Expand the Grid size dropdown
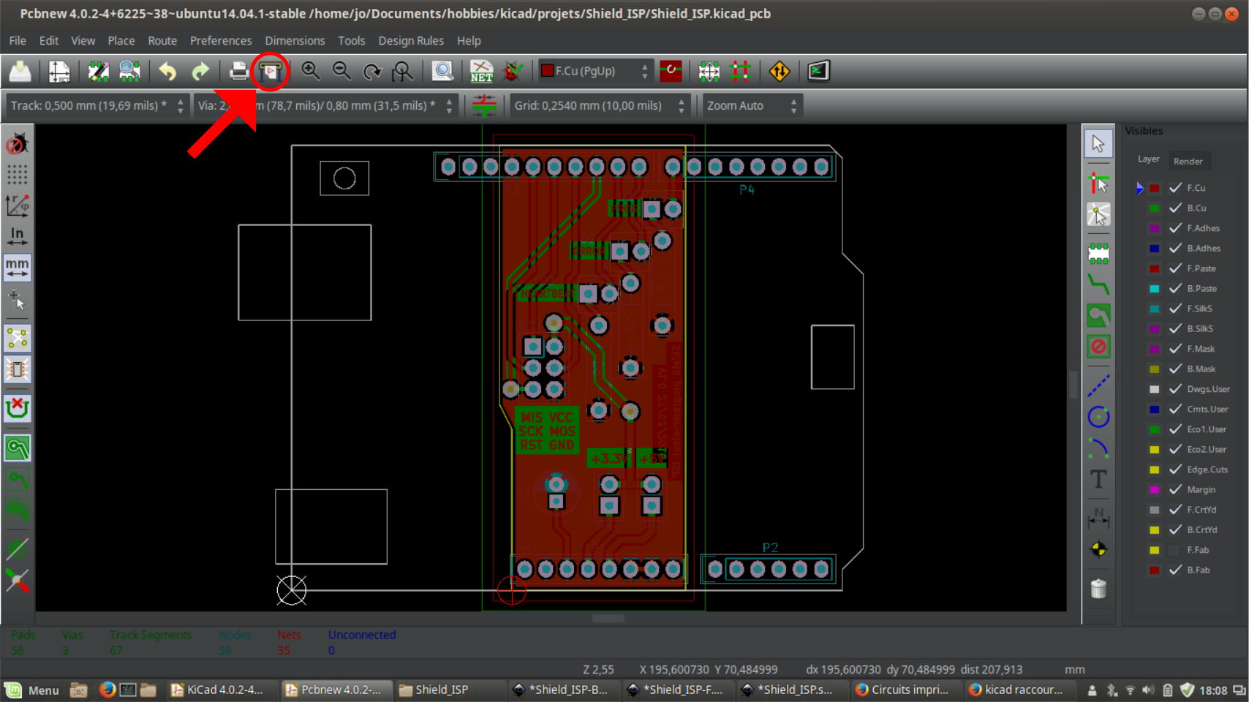Screen dimensions: 1249x702 (x=600, y=106)
